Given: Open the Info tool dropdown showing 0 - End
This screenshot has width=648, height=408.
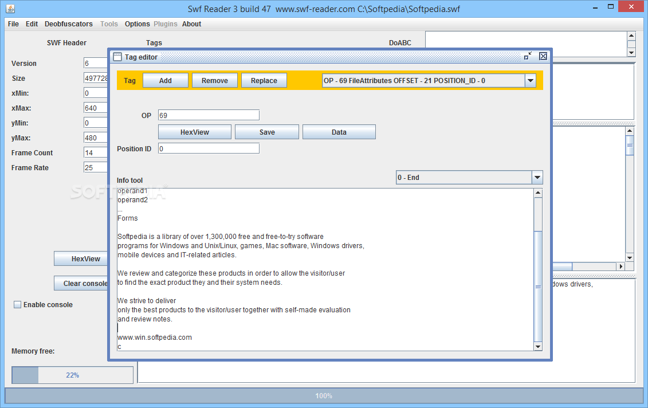Looking at the screenshot, I should 537,177.
